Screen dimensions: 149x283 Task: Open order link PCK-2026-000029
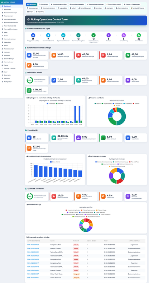[33, 245]
